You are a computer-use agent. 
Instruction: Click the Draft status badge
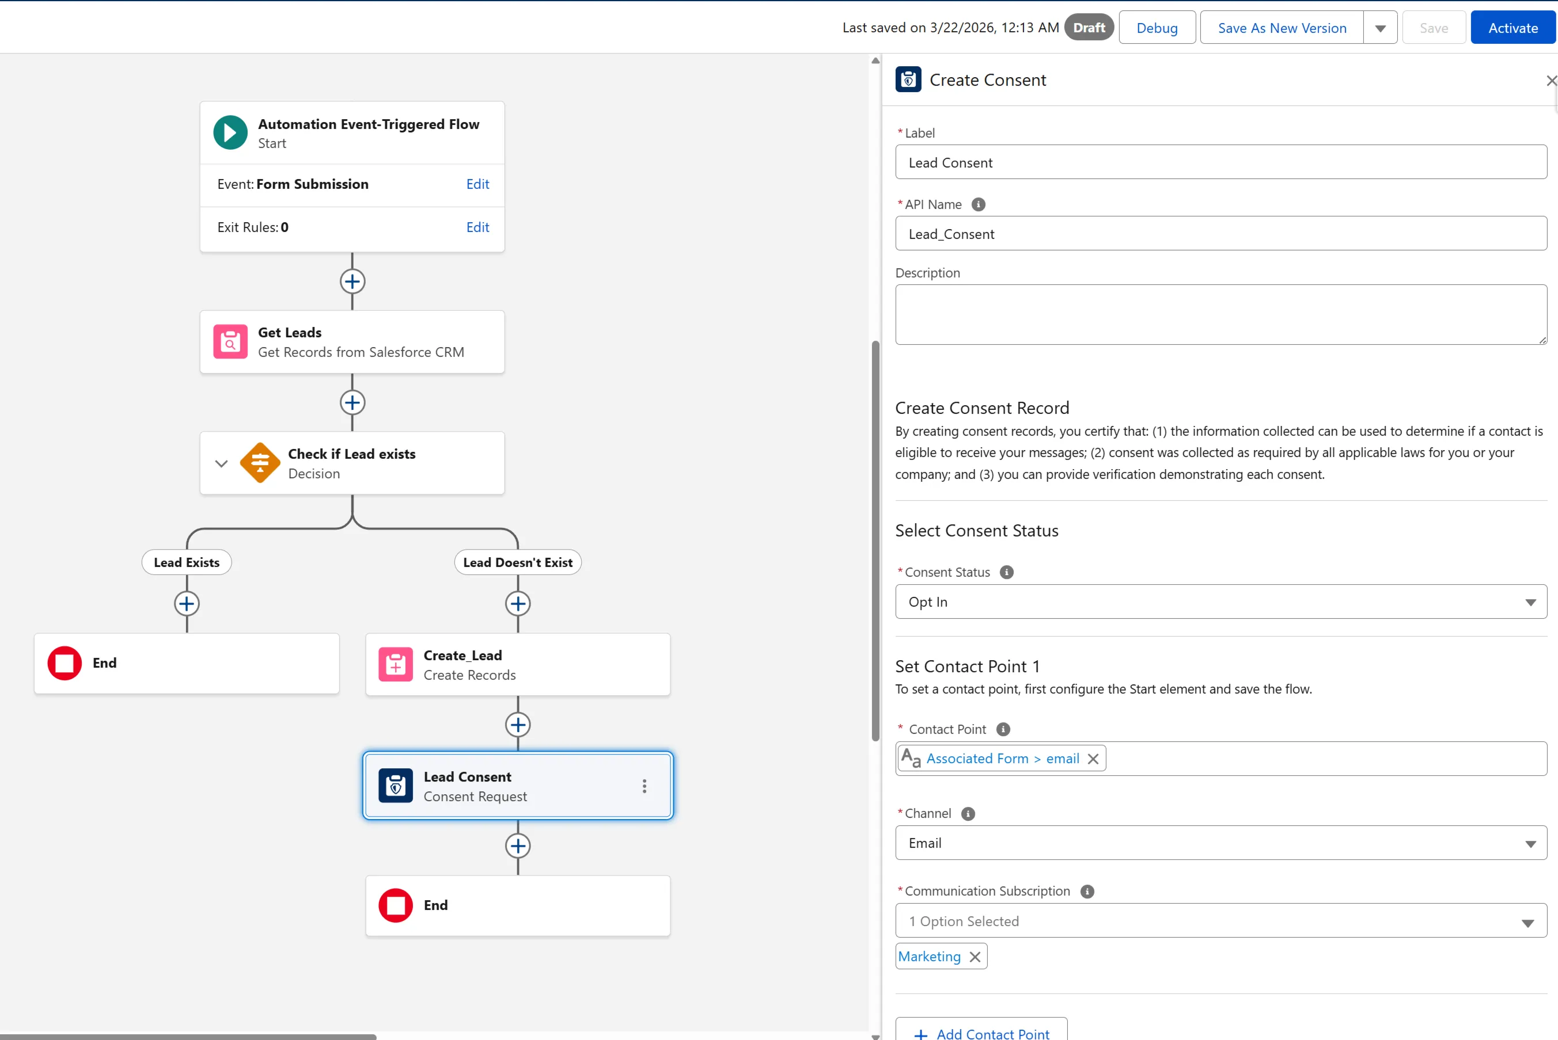point(1089,28)
